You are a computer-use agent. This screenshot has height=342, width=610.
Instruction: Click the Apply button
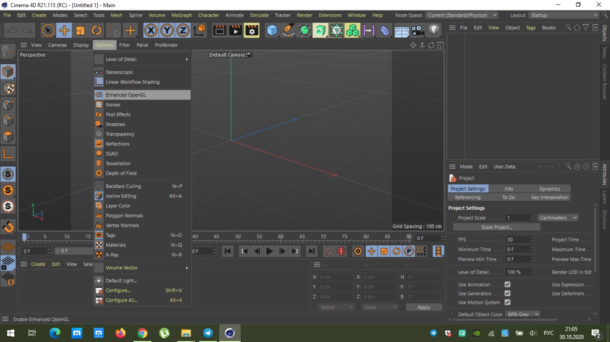point(424,307)
